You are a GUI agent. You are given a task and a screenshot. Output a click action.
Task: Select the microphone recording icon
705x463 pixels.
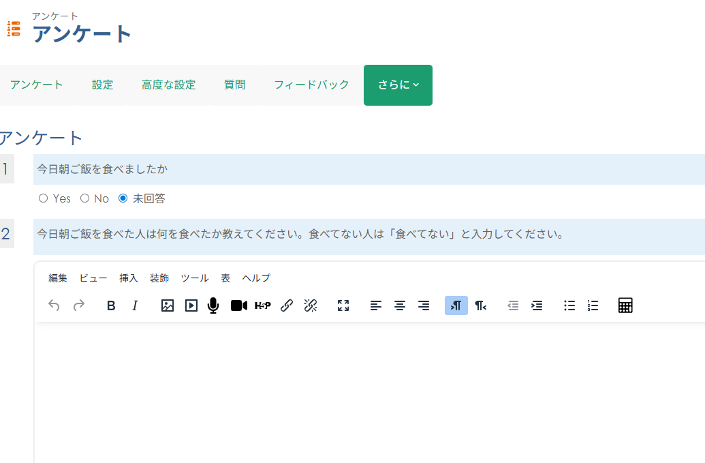click(x=213, y=305)
